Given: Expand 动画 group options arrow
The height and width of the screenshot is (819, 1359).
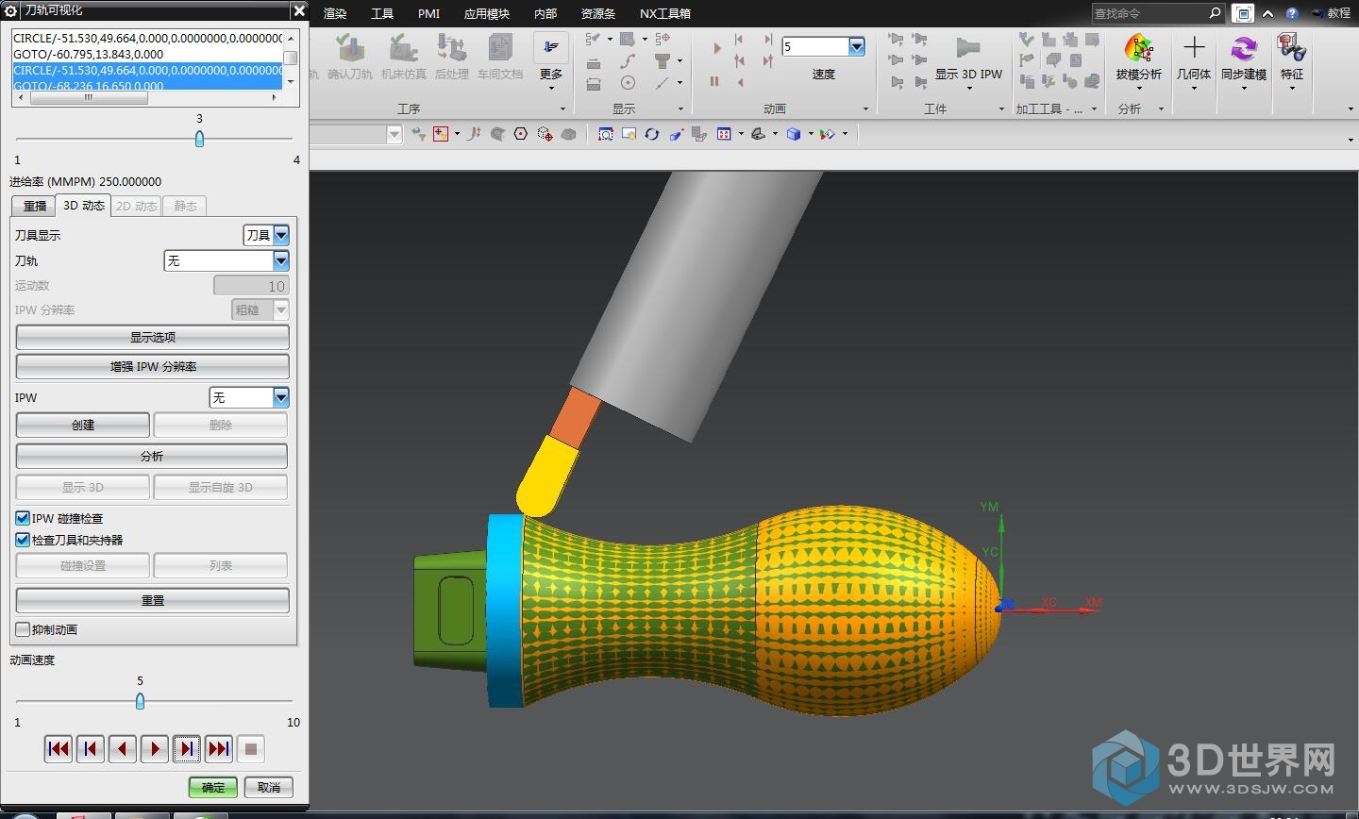Looking at the screenshot, I should [x=865, y=109].
